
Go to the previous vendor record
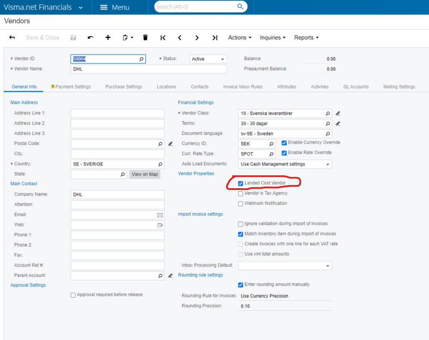[x=180, y=38]
